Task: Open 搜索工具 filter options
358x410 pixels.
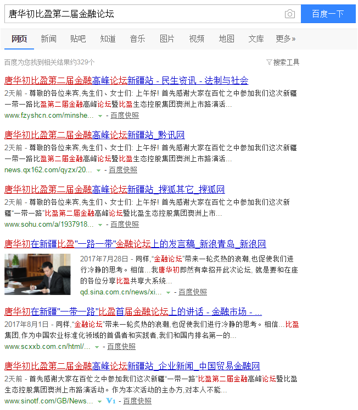Action: coord(286,62)
